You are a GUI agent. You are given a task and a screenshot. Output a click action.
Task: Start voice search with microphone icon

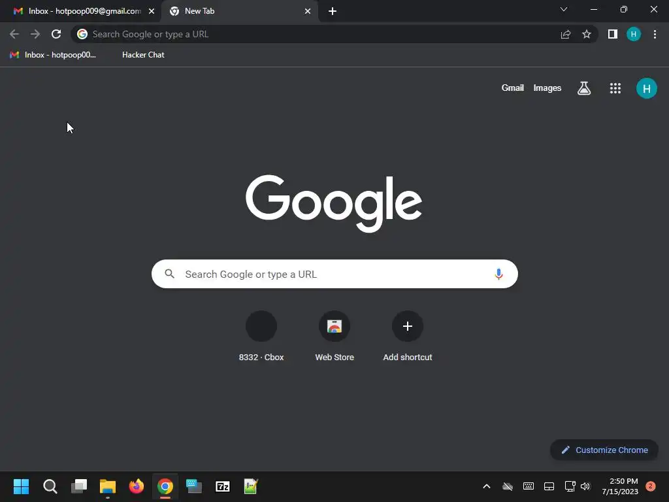(x=498, y=274)
